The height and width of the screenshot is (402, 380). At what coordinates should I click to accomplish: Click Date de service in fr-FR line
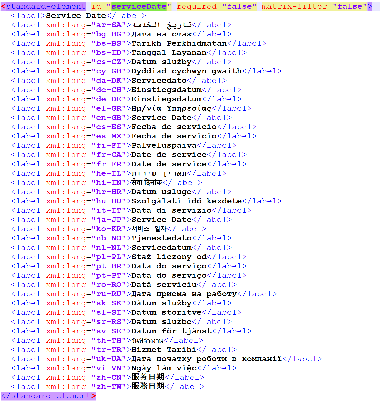pyautogui.click(x=169, y=164)
